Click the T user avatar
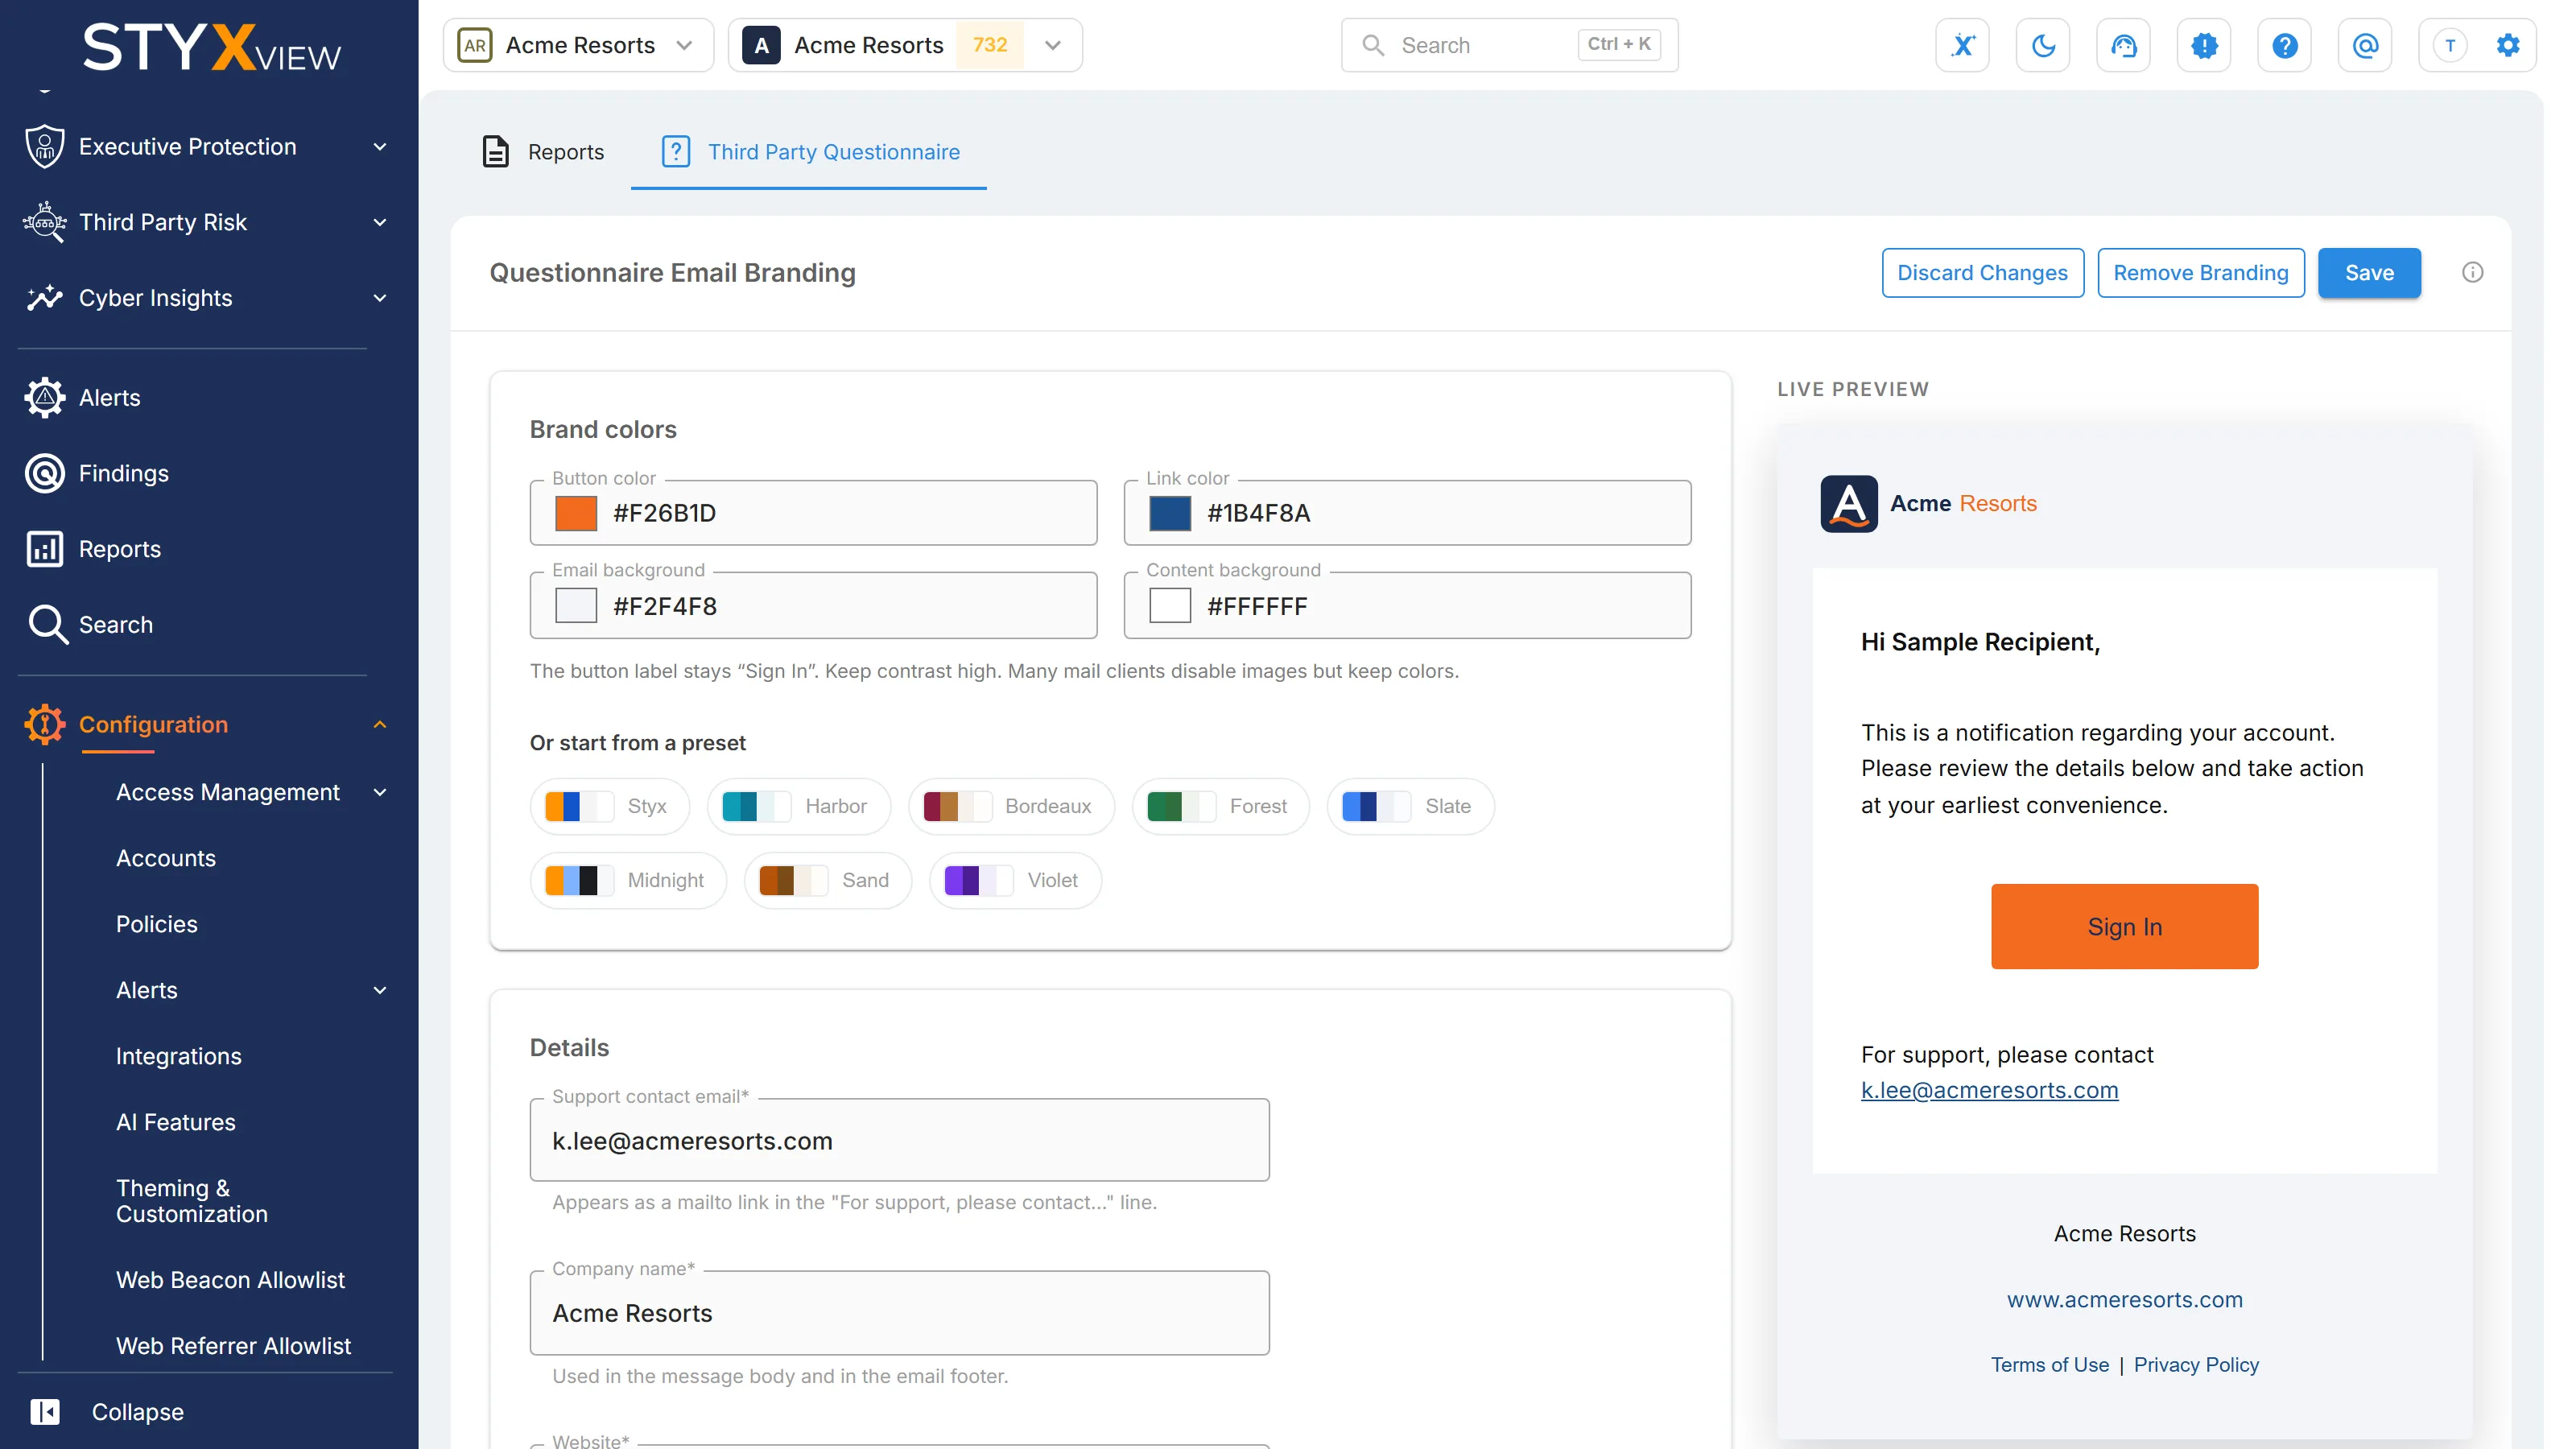The height and width of the screenshot is (1449, 2576). pos(2450,45)
